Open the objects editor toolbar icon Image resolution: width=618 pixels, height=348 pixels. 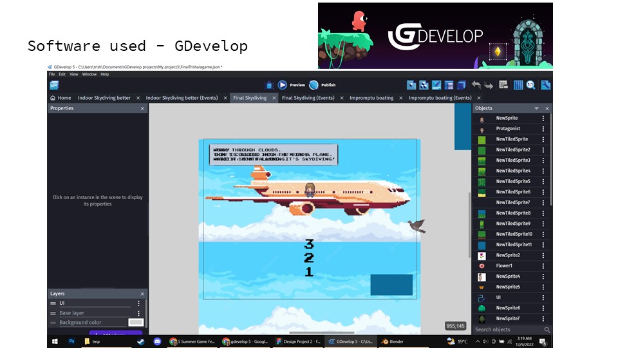411,85
